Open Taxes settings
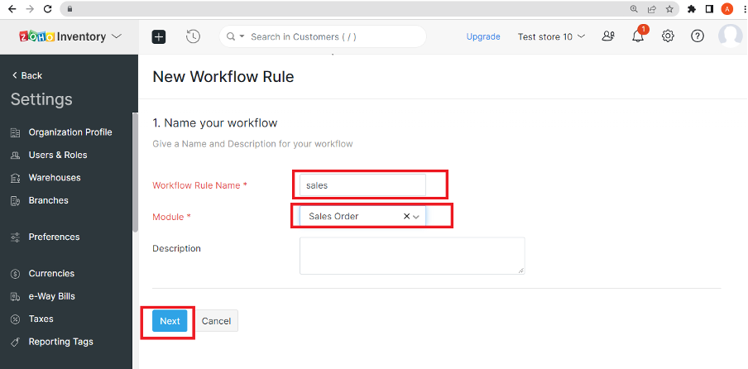Screen dimensions: 748x369 (41, 319)
